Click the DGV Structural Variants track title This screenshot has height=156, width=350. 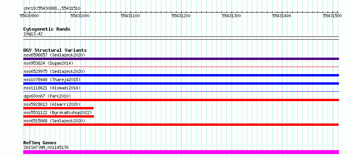[x=55, y=50]
